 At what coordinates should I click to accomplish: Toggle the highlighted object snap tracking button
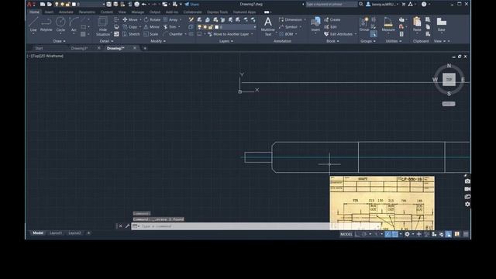tap(387, 234)
